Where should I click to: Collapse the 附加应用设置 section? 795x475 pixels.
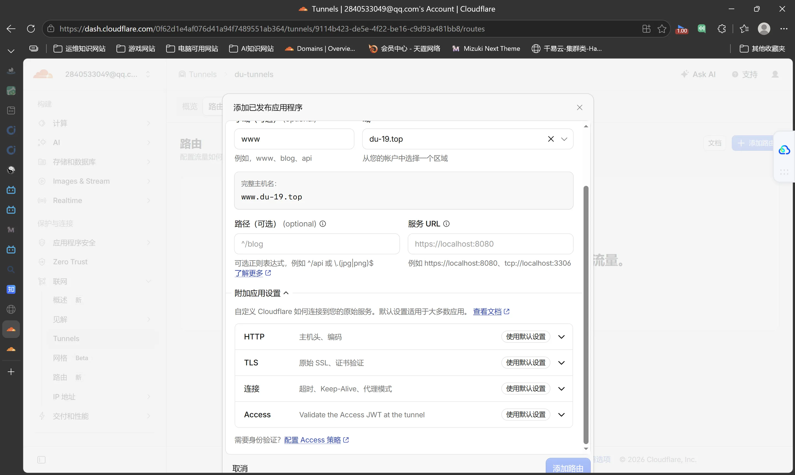coord(262,293)
